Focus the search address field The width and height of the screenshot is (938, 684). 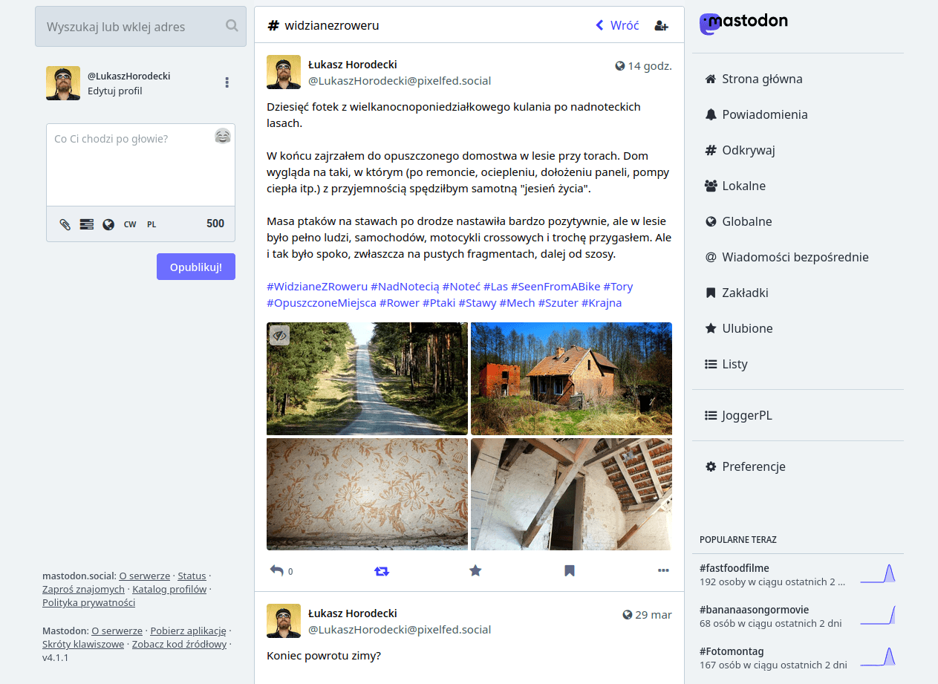[x=140, y=27]
